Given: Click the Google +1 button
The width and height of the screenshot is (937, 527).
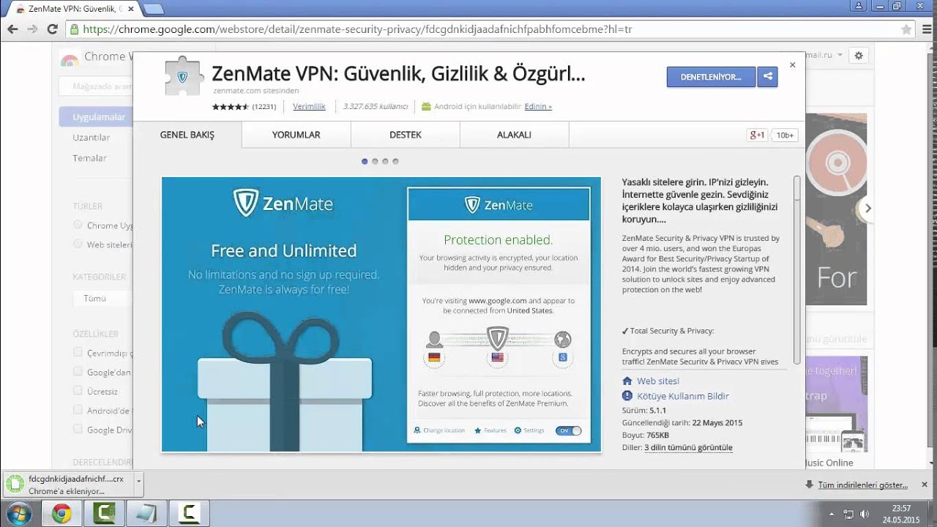Looking at the screenshot, I should [756, 135].
